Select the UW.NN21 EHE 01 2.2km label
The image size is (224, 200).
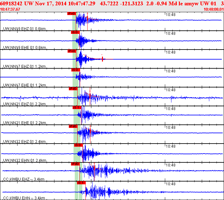pyautogui.click(x=24, y=123)
